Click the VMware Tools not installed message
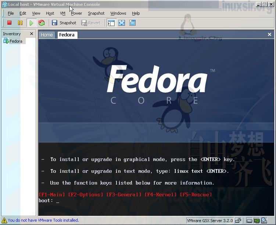Image resolution: width=276 pixels, height=225 pixels. (x=43, y=220)
